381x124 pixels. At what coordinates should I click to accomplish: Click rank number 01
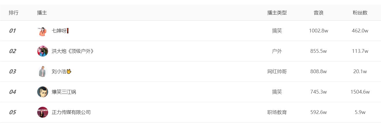tap(12, 31)
